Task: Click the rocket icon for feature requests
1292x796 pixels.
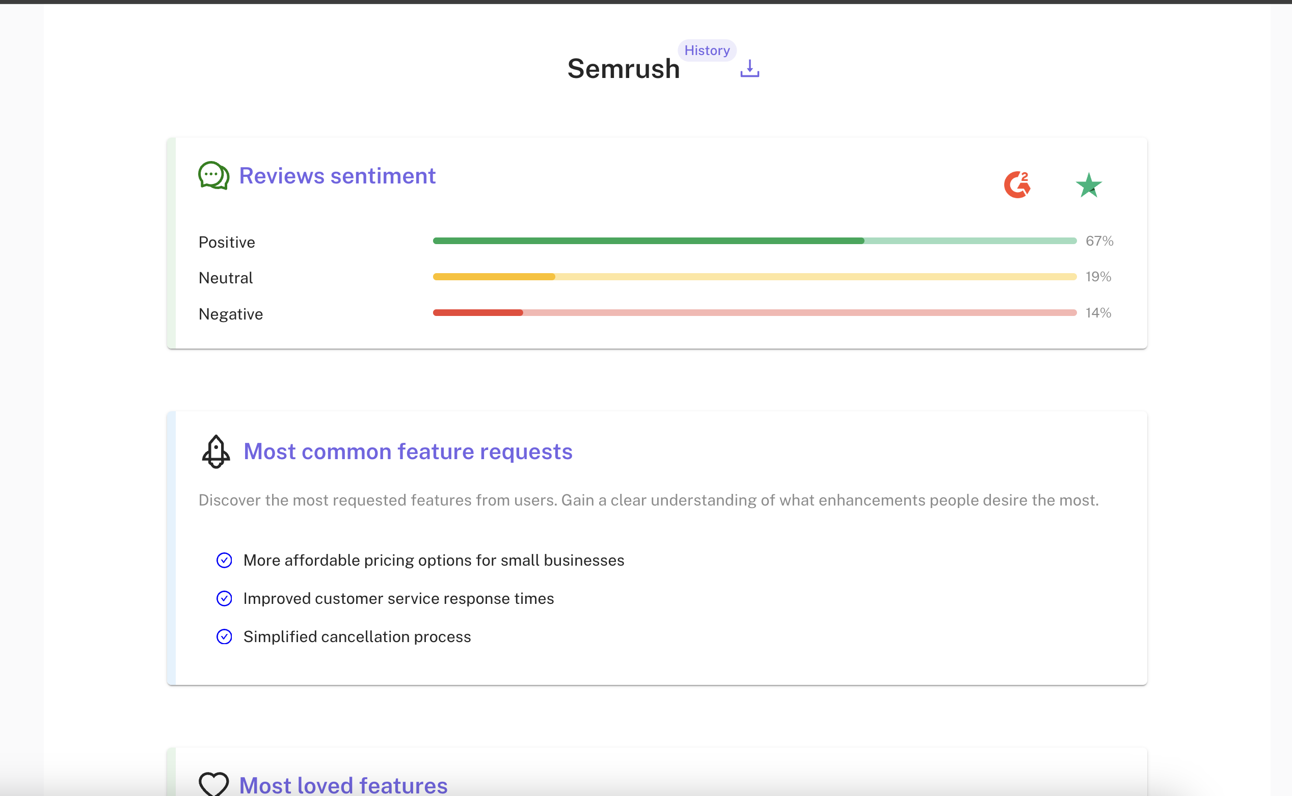Action: (x=216, y=452)
